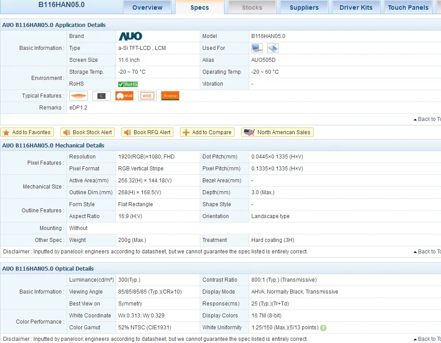
Task: Click the Alias value 'AUO505D'
Action: [x=263, y=60]
